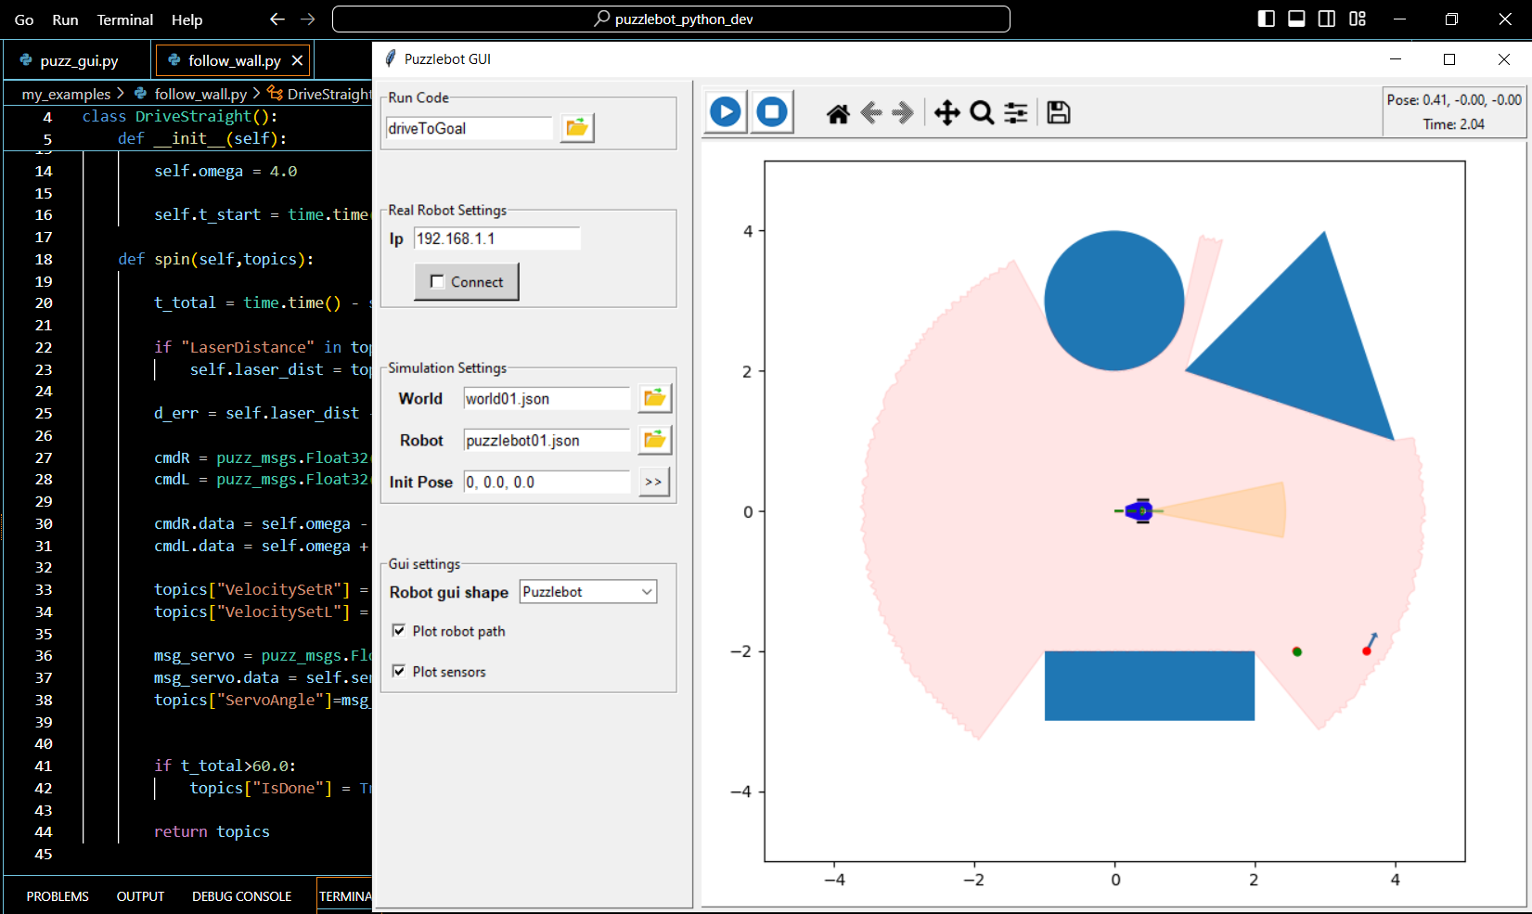Screen dimensions: 1532x914
Task: Apply Init Pose with >> button
Action: tap(653, 482)
